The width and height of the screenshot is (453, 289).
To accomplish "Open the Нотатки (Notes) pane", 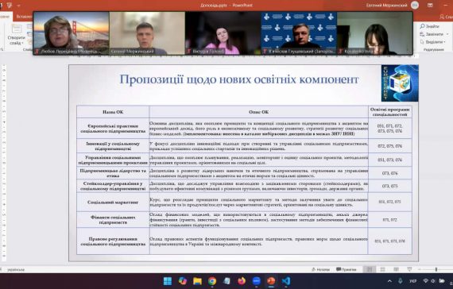I will 321,269.
